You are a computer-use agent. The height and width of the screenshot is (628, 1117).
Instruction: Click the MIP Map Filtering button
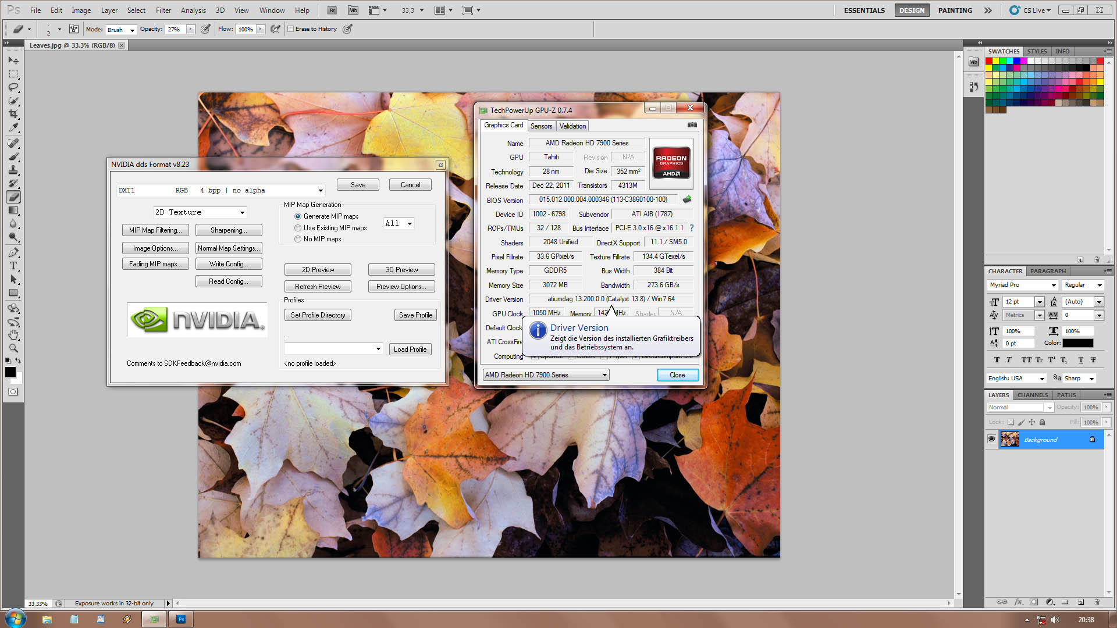click(x=155, y=230)
